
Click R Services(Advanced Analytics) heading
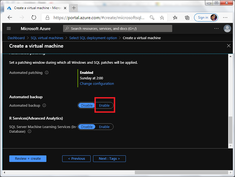[36, 118]
